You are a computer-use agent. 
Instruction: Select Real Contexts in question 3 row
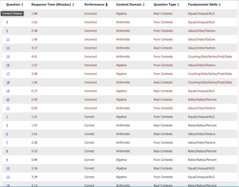pos(163,125)
